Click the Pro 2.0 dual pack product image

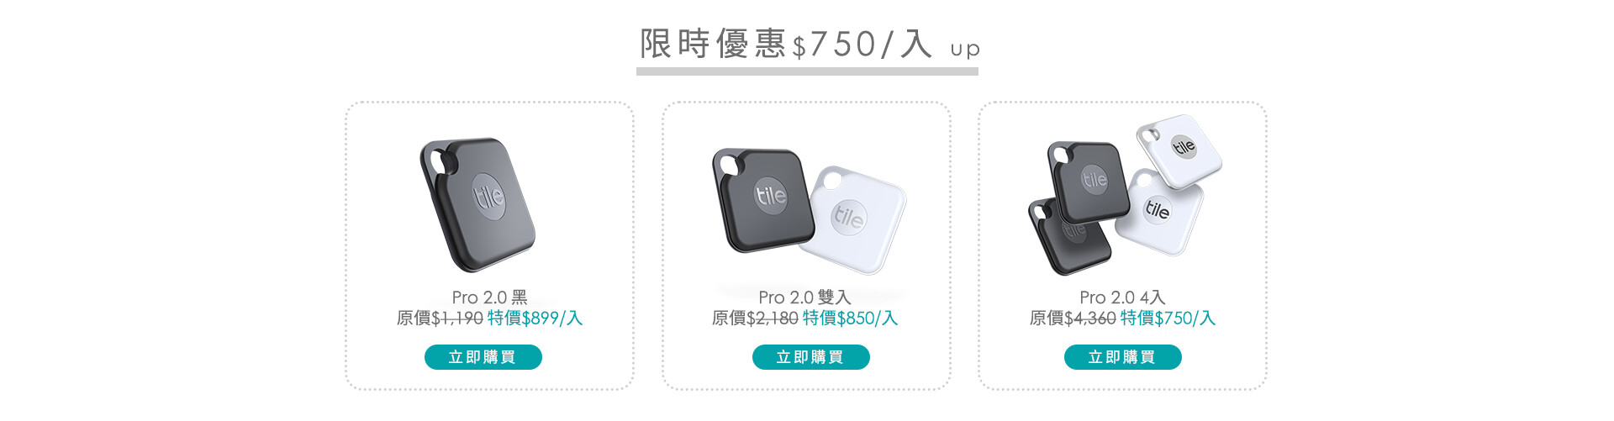pyautogui.click(x=809, y=212)
